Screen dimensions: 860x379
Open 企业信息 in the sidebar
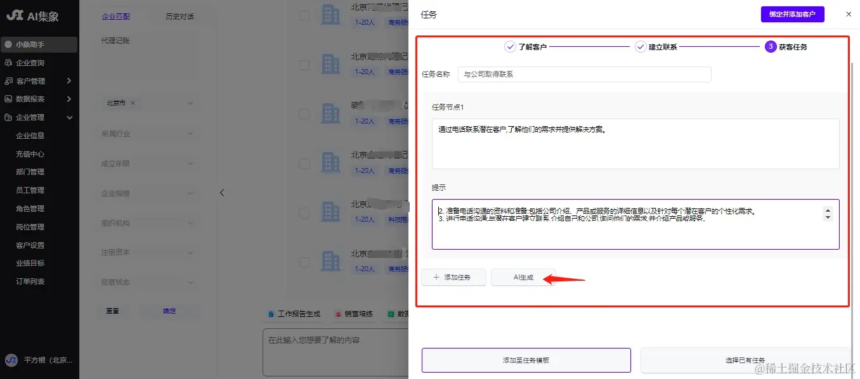pyautogui.click(x=30, y=136)
